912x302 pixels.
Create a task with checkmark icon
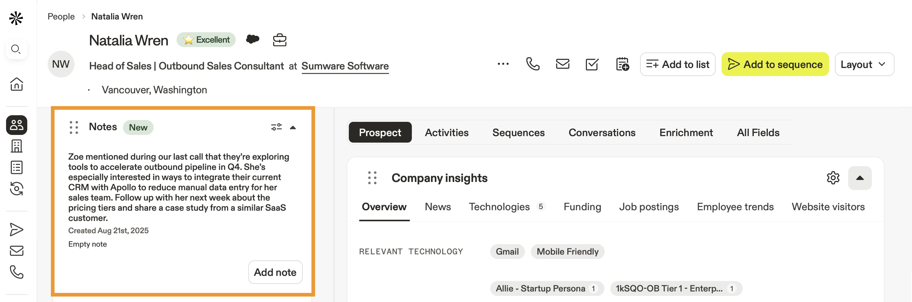tap(592, 64)
